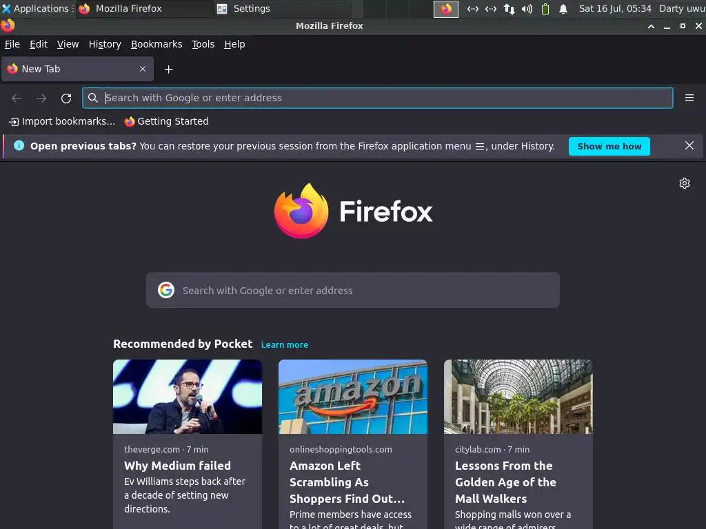Click Why Medium failed headline
The height and width of the screenshot is (529, 706).
[177, 466]
